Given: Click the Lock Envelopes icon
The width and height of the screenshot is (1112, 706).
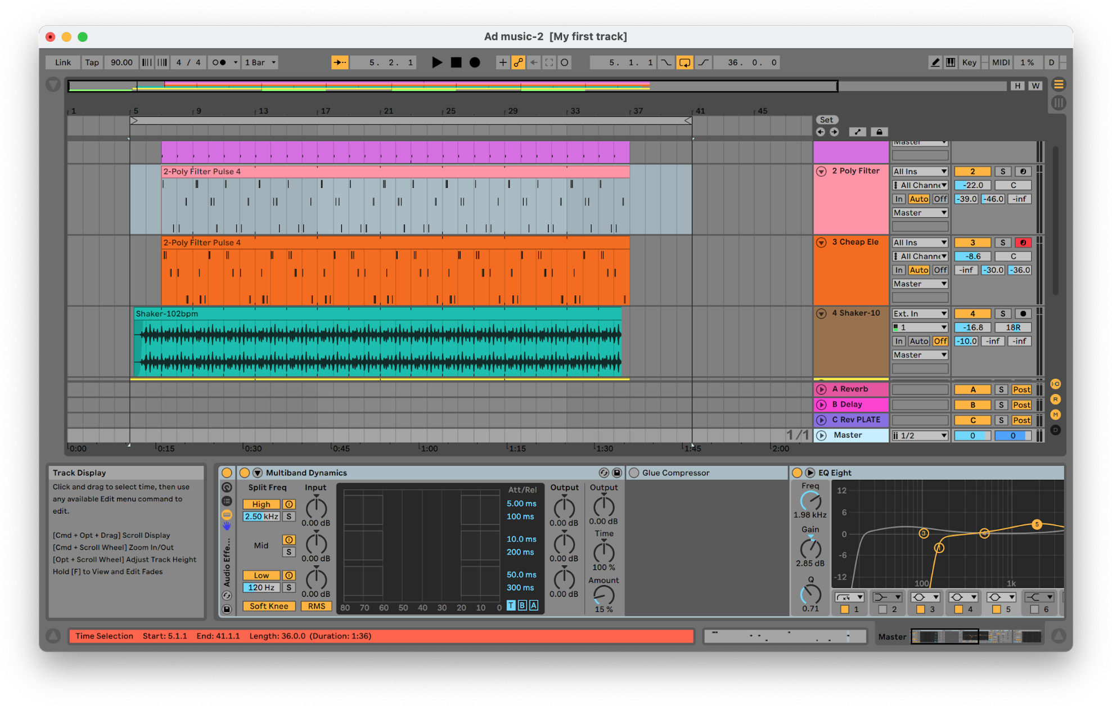Looking at the screenshot, I should click(x=879, y=132).
